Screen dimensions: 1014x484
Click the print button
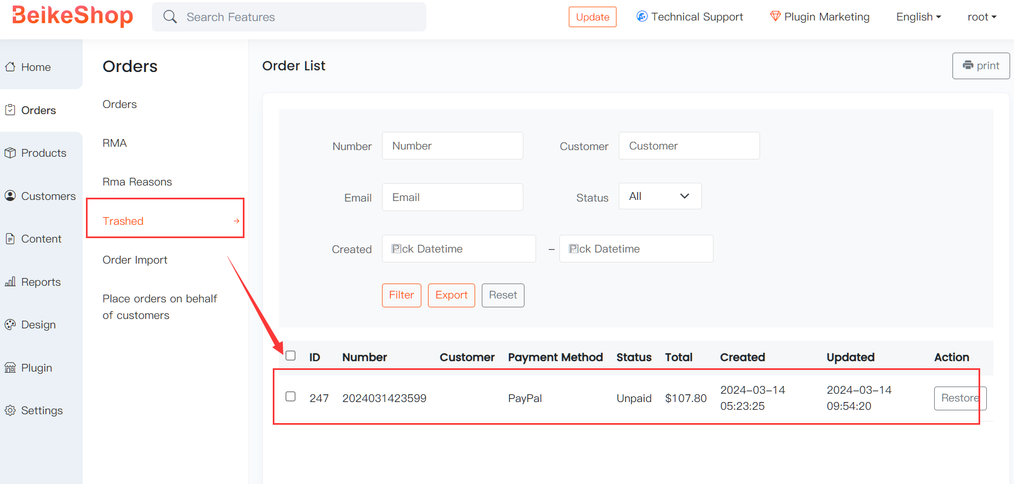981,66
